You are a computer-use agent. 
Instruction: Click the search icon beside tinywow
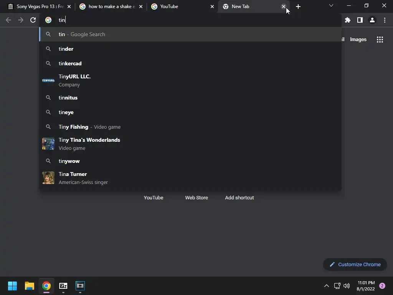coord(48,161)
